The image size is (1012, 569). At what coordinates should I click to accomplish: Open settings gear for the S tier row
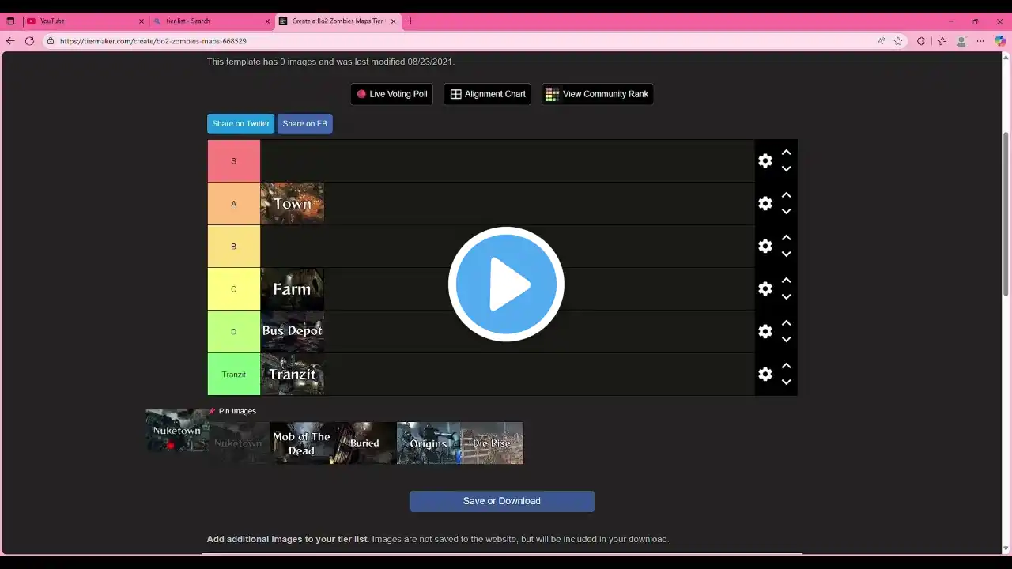click(765, 160)
